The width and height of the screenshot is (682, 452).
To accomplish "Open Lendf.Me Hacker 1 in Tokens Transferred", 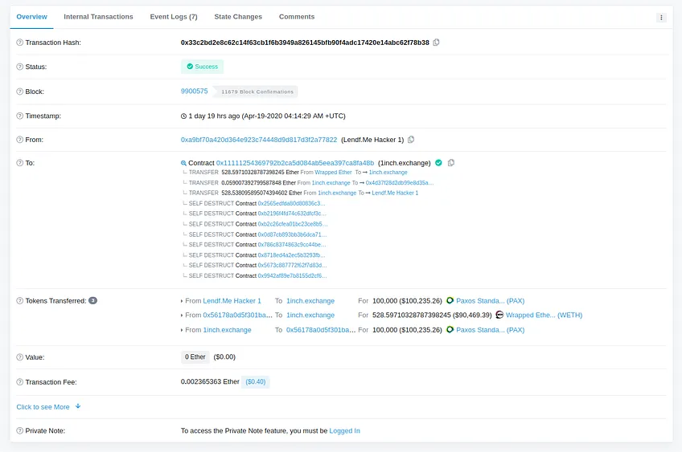I will tap(232, 301).
